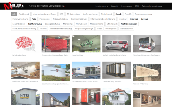Filter by Fräsbuchstaben
172x107 pixels.
point(60,19)
